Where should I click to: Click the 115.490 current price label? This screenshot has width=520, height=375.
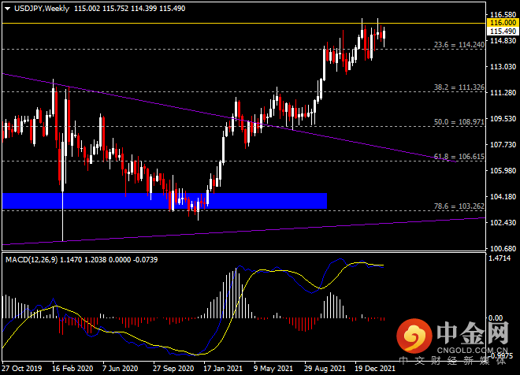(503, 32)
